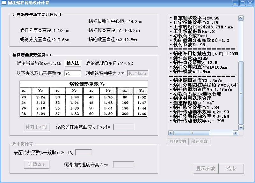
Task: Click the horizontal scrollbar right arrow
Action: point(236,133)
